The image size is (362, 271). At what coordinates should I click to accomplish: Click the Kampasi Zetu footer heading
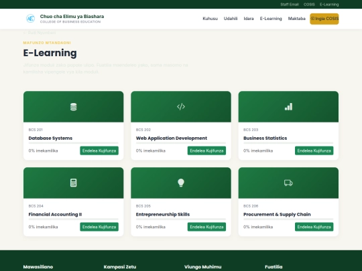pos(120,267)
